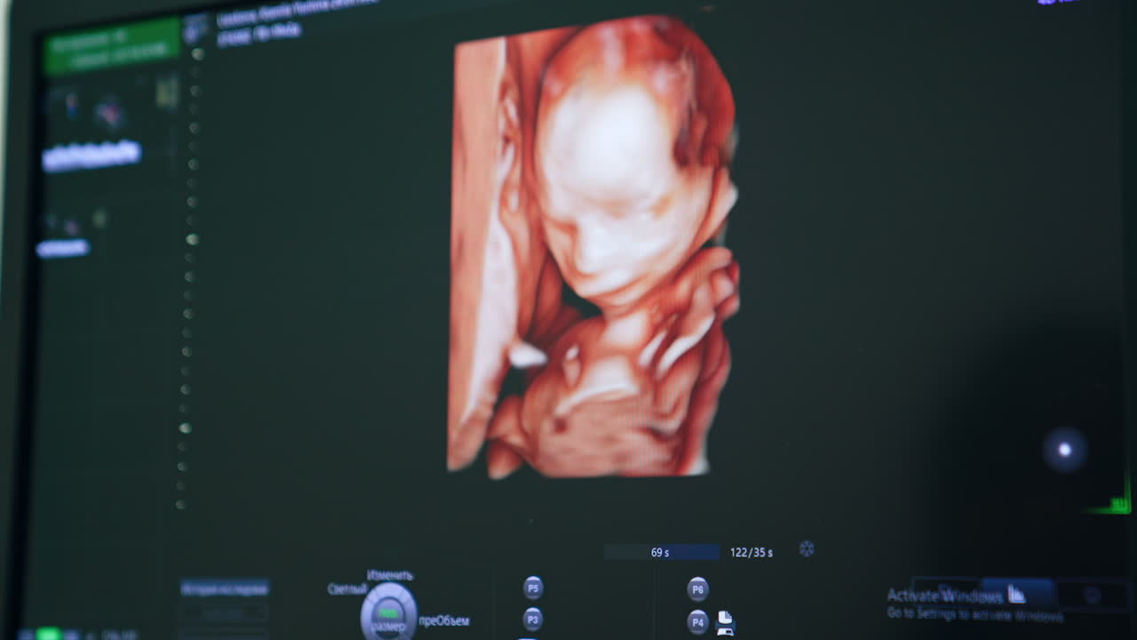Click the P3 preset button
Screen dimensions: 1137x640
[x=533, y=620]
